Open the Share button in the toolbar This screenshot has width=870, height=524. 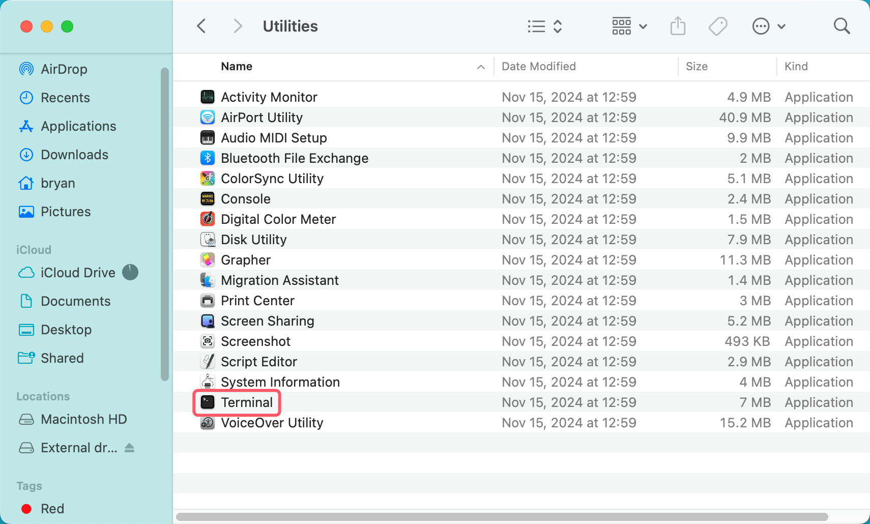[x=677, y=25]
